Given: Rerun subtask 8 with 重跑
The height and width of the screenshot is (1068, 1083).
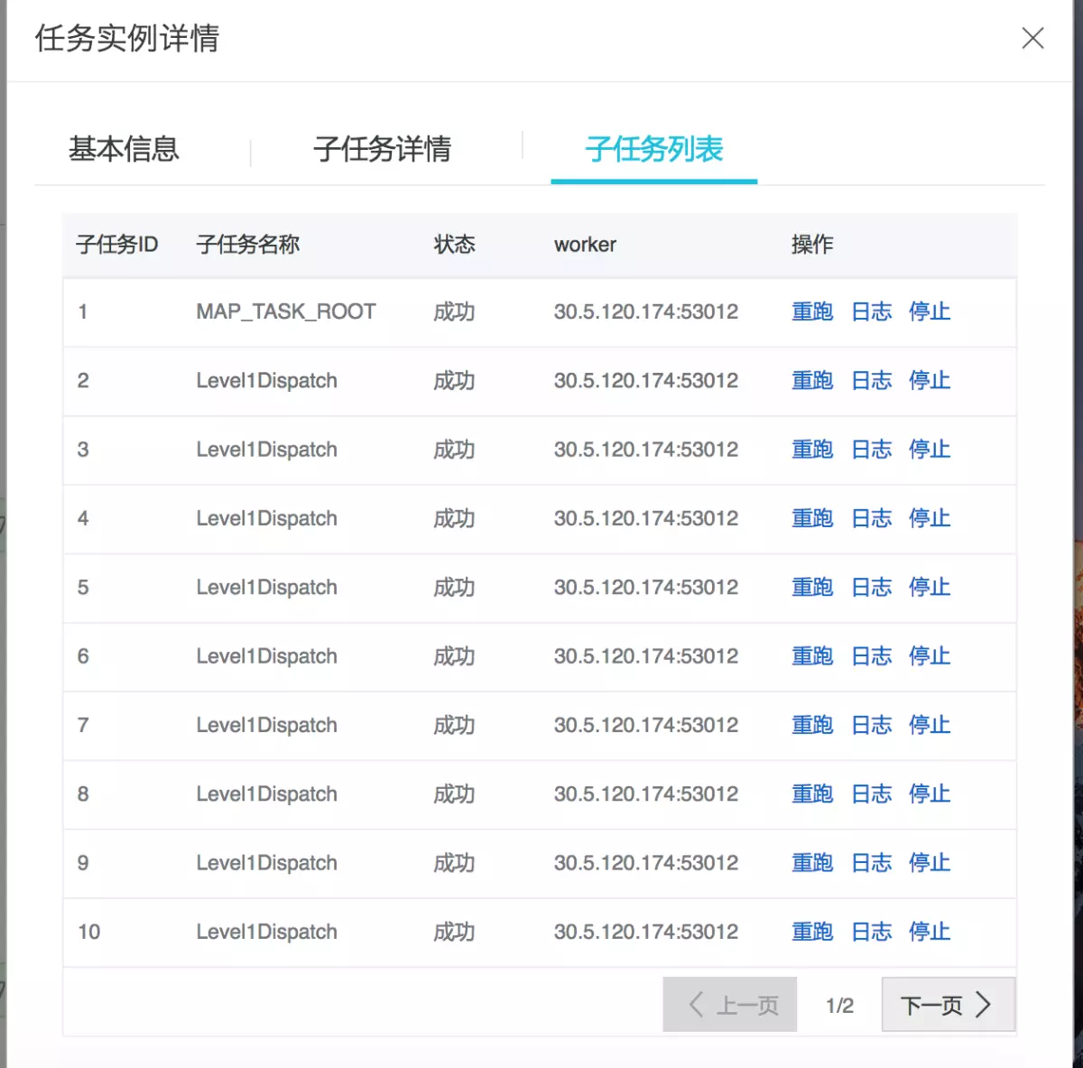Looking at the screenshot, I should point(811,794).
